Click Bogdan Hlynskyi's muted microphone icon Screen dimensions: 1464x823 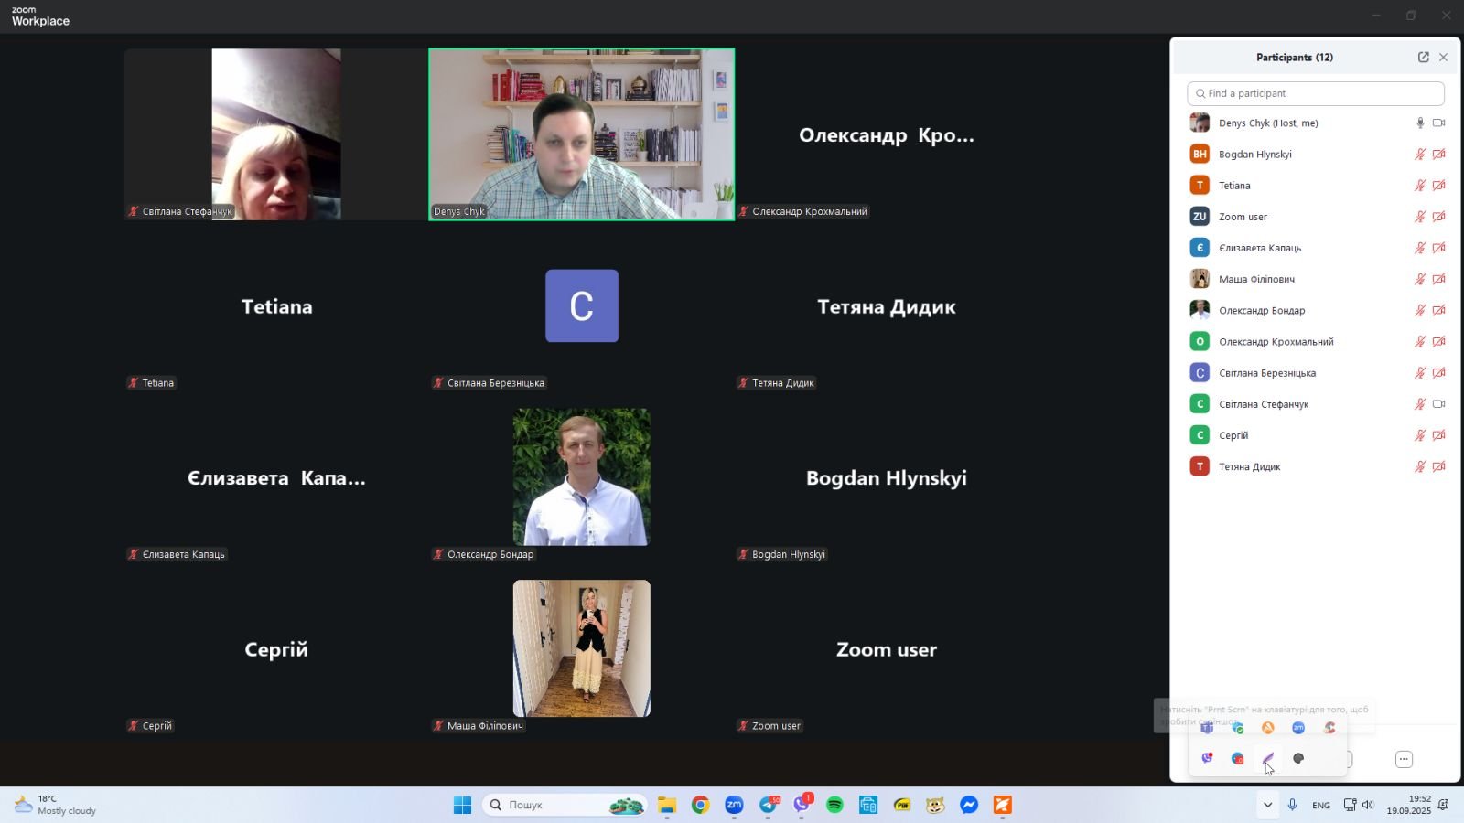[x=1420, y=155]
